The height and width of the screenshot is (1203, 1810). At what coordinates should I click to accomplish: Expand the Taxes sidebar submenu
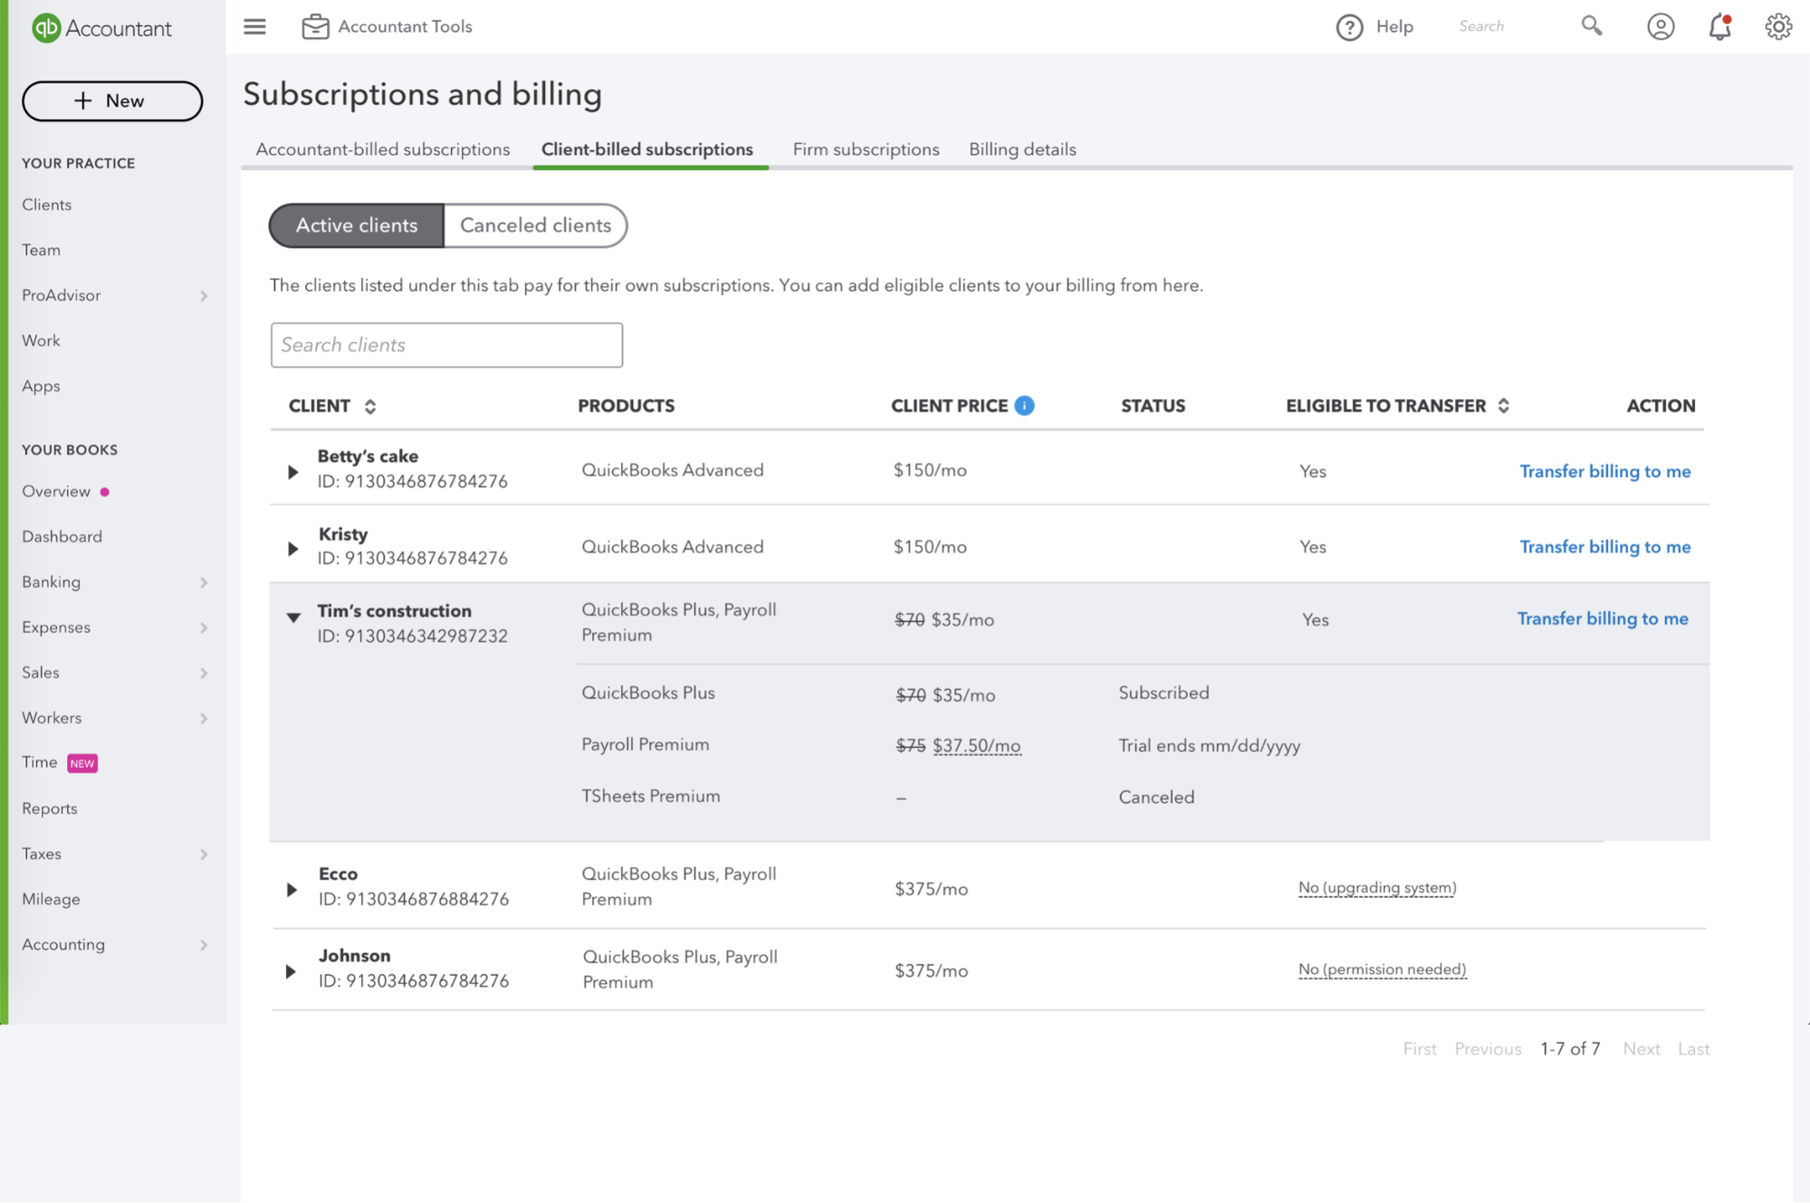204,855
